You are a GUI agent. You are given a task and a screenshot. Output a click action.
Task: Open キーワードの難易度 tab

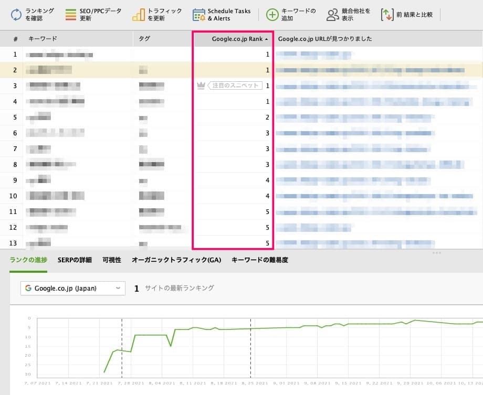coord(260,260)
